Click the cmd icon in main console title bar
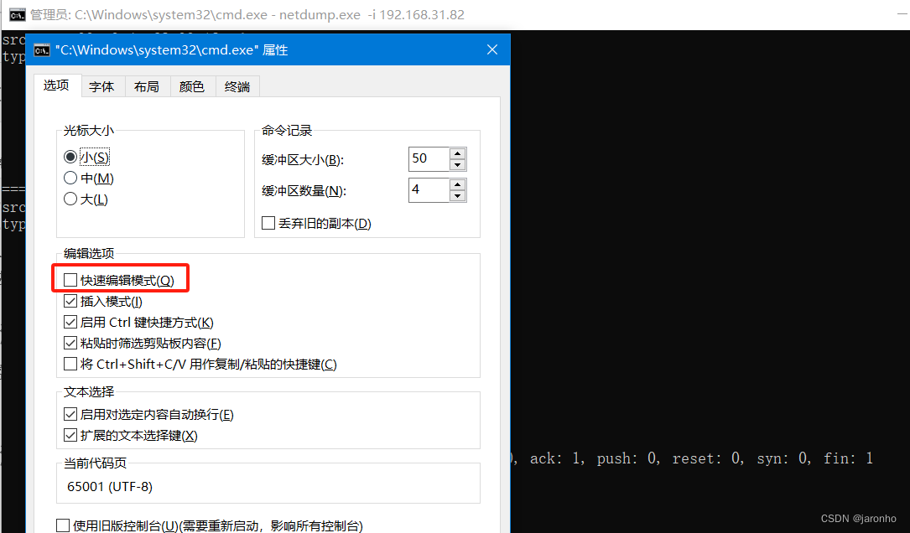 coord(18,14)
